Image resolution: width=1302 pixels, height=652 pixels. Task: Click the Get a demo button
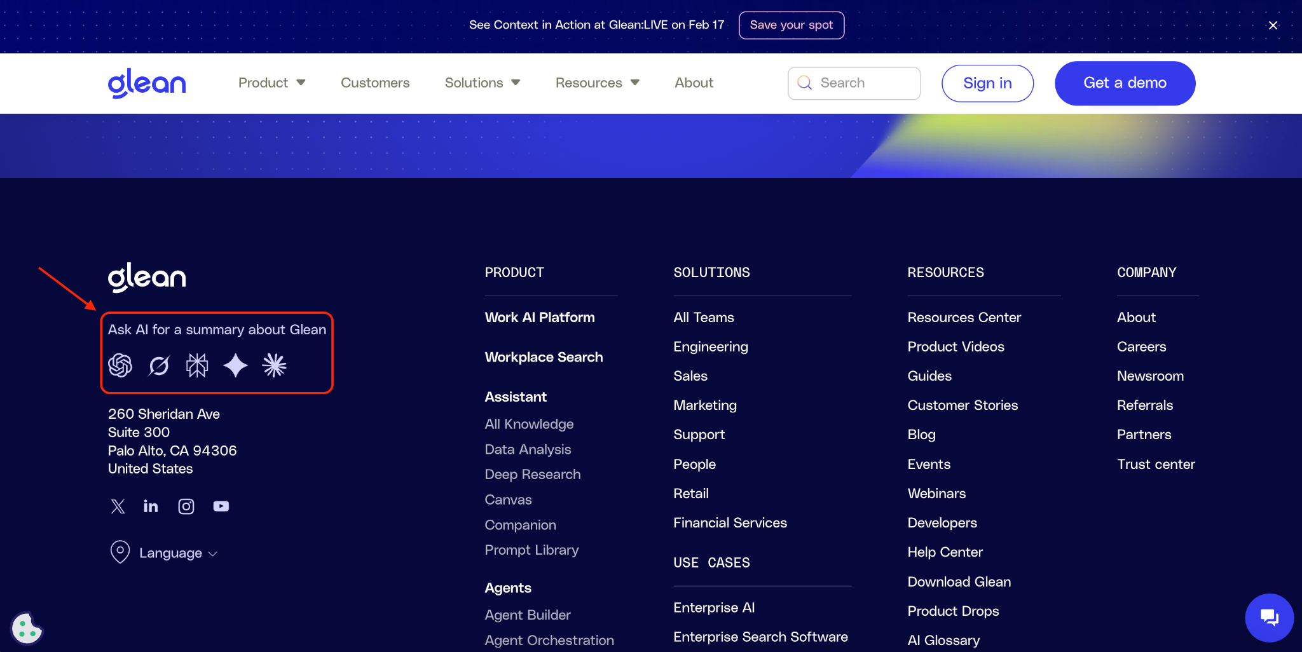pos(1125,83)
